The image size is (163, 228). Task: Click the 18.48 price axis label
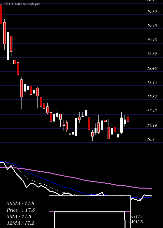click(152, 68)
